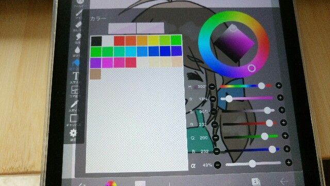Choose the brown swatch in last row
The width and height of the screenshot is (330, 186).
tap(95, 74)
